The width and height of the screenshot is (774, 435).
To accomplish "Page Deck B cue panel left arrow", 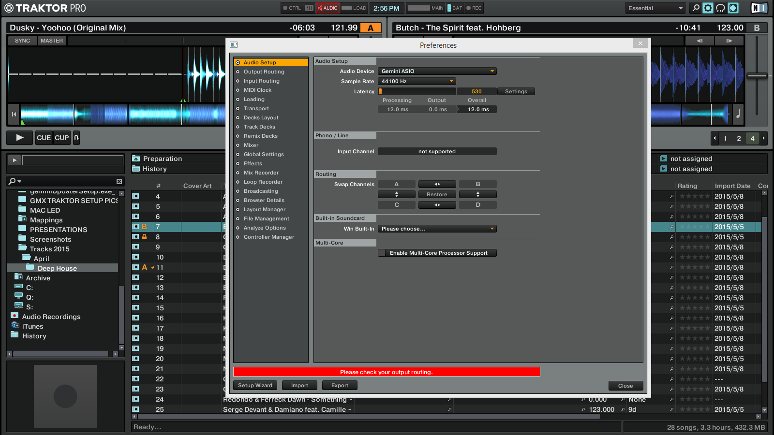I will 714,138.
